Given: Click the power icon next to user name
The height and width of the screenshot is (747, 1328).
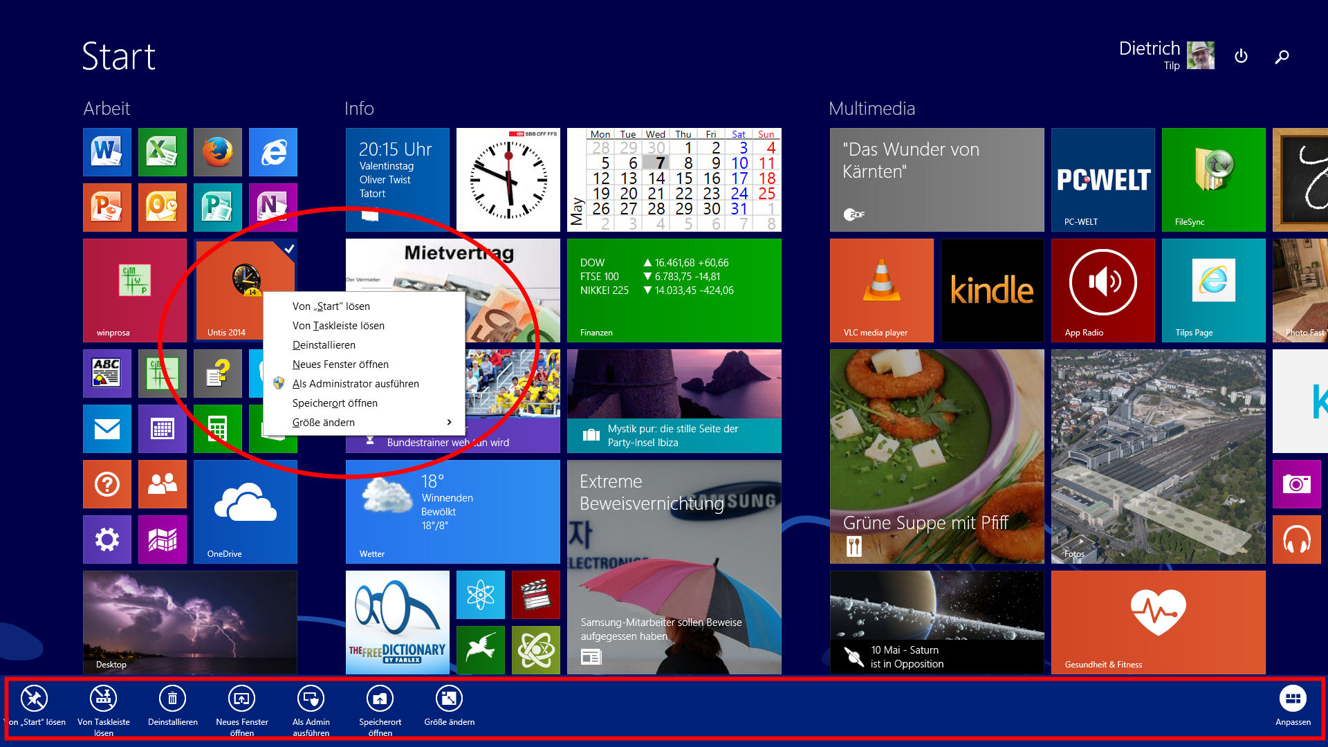Looking at the screenshot, I should click(1241, 56).
